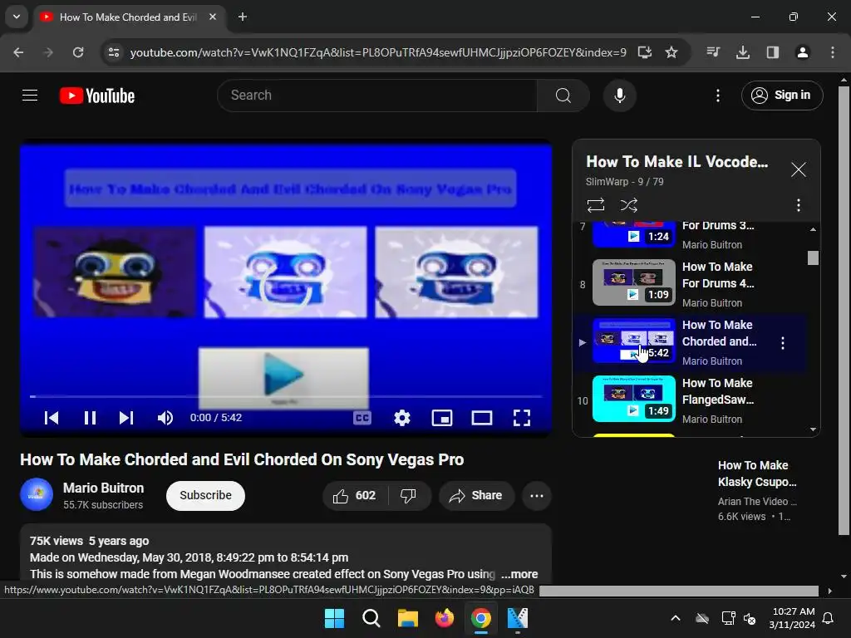Close the YouTube browser tab
Image resolution: width=851 pixels, height=638 pixels.
coord(213,17)
